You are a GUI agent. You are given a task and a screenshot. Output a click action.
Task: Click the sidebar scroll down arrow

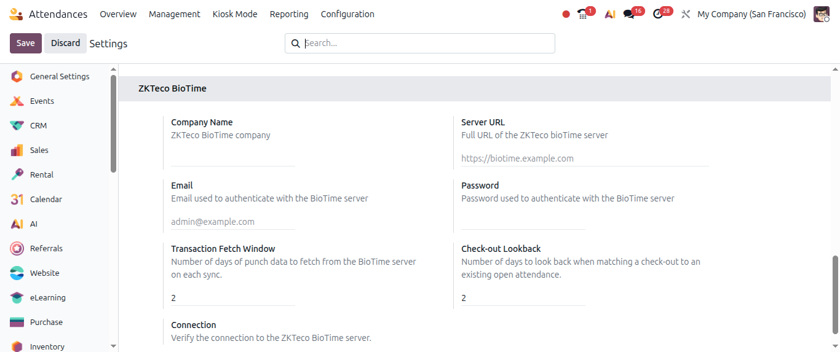click(x=113, y=346)
